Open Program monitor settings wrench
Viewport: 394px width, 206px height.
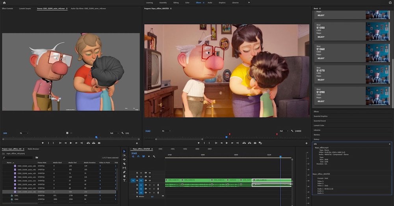pos(292,131)
